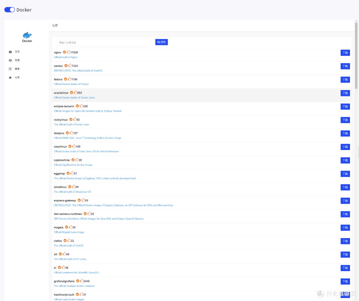
Task: Download the clearlinux image
Action: coord(345,147)
